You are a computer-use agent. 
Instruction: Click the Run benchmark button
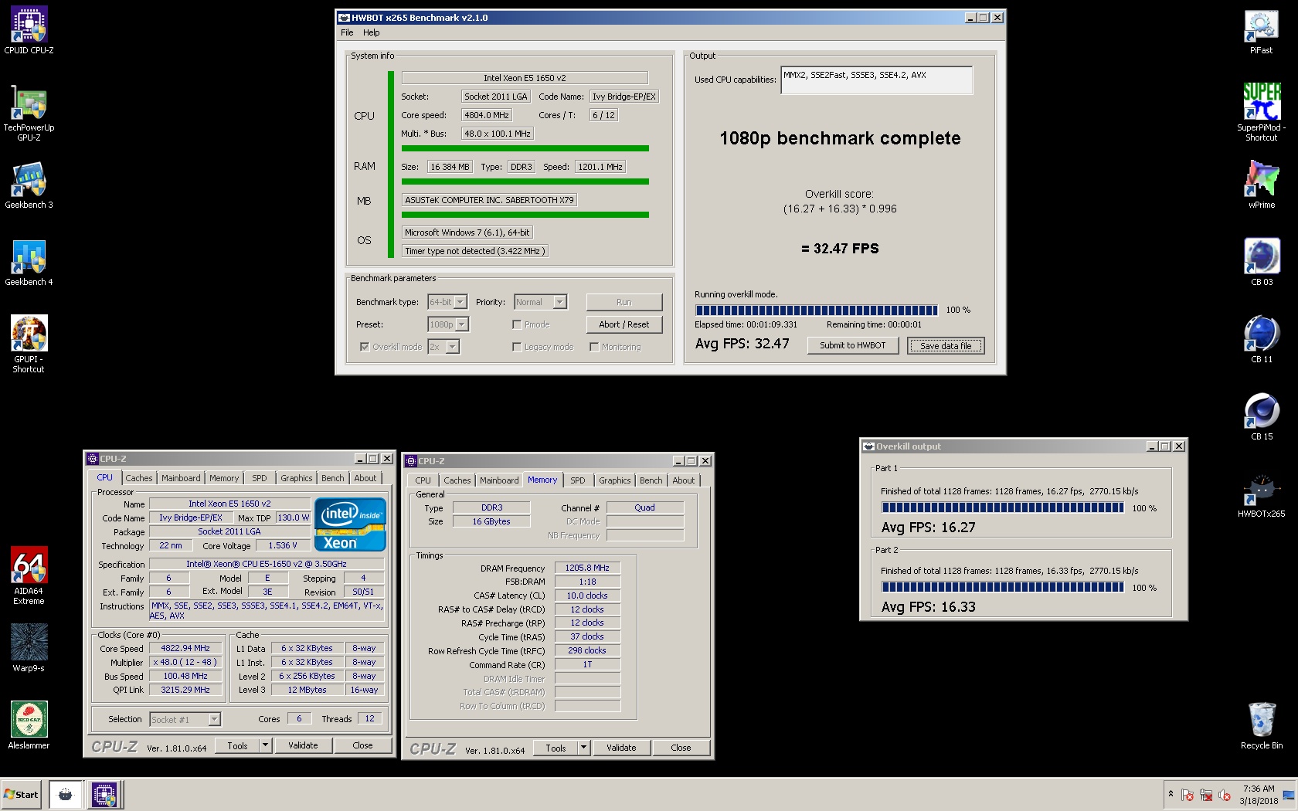click(x=624, y=302)
